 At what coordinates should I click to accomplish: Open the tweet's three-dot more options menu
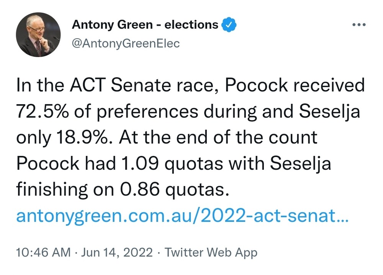(358, 25)
